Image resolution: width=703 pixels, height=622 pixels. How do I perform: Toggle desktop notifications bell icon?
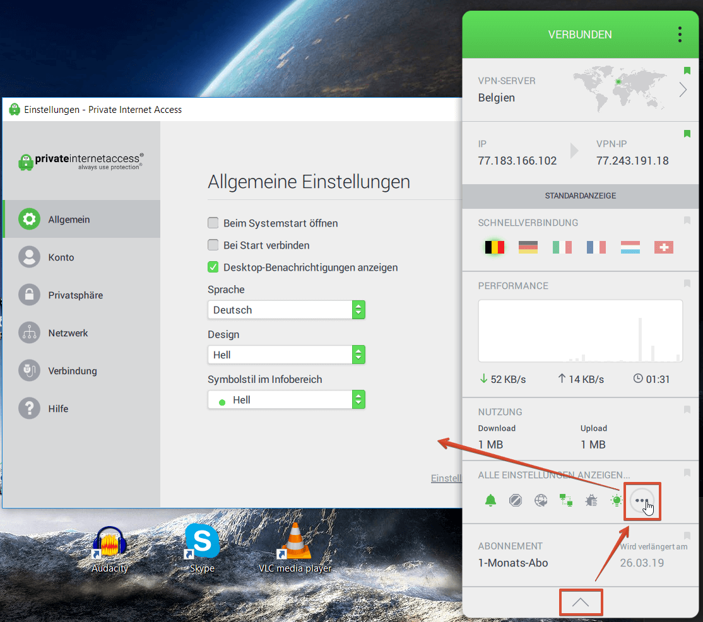[490, 500]
